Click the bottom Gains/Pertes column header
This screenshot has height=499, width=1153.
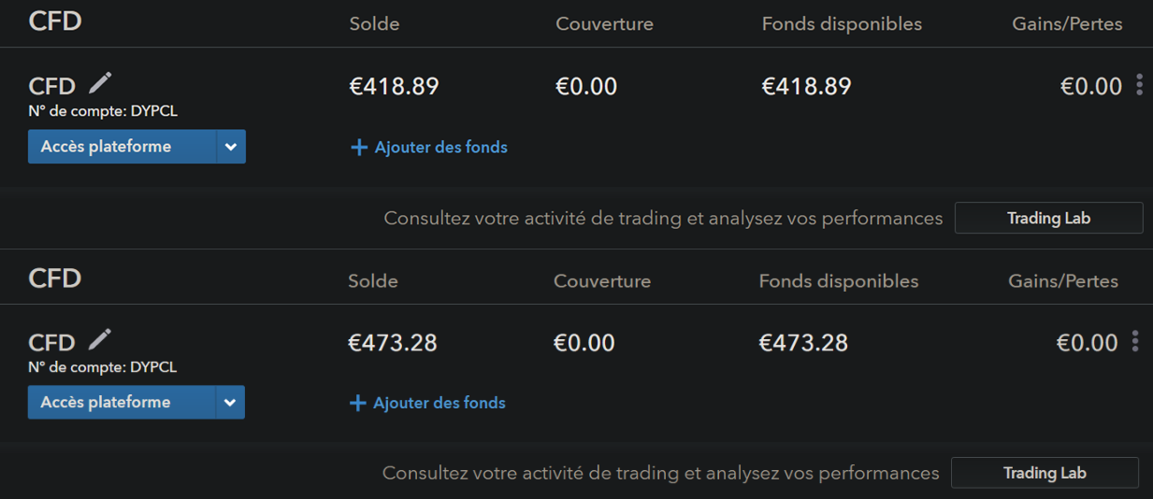pyautogui.click(x=1063, y=280)
